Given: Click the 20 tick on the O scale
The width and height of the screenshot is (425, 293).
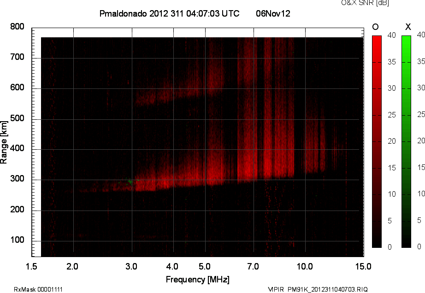Looking at the screenshot, I should click(392, 141).
